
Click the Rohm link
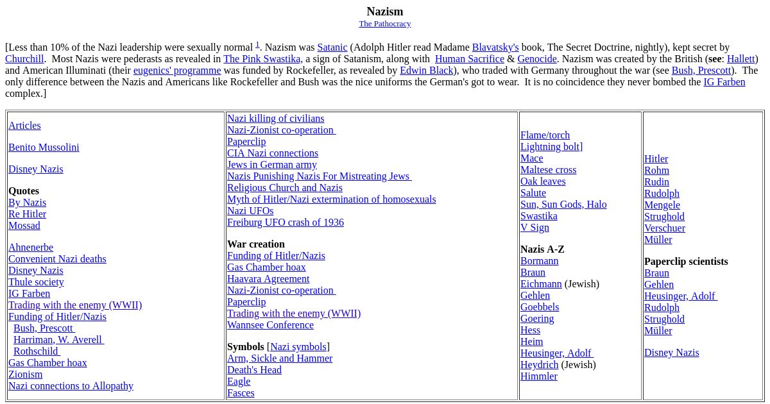click(x=656, y=171)
